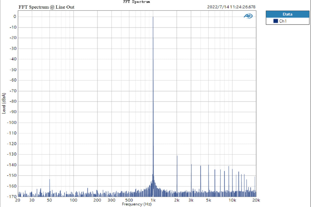Click the AP logo in the graph corner

[248, 16]
